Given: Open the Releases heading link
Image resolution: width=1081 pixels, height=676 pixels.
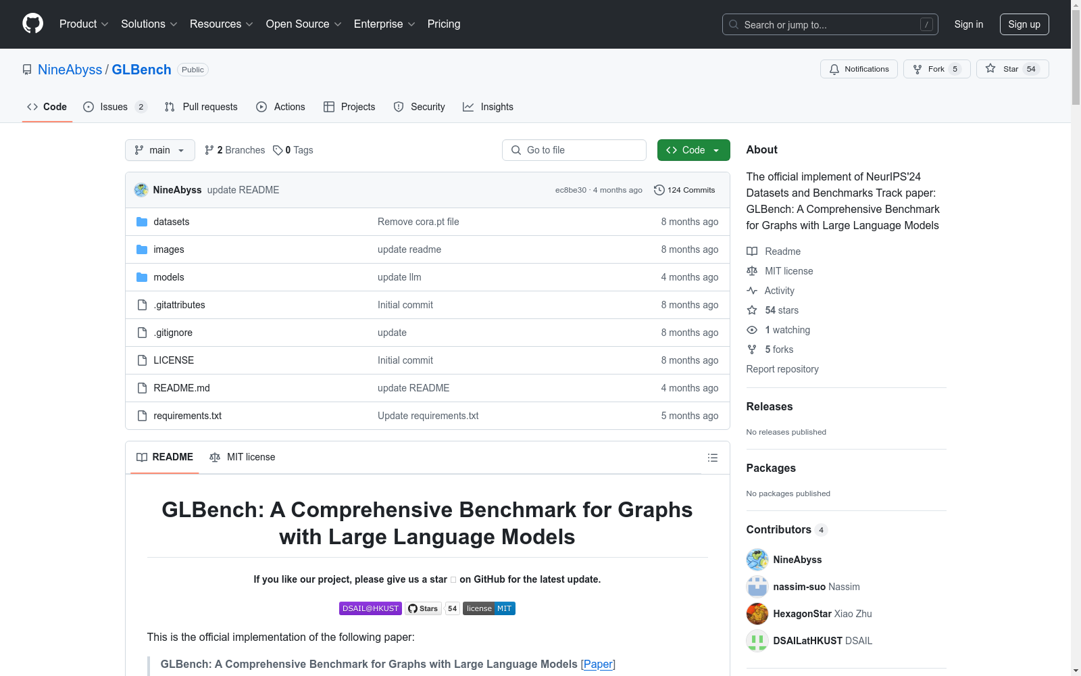Looking at the screenshot, I should pos(770,406).
